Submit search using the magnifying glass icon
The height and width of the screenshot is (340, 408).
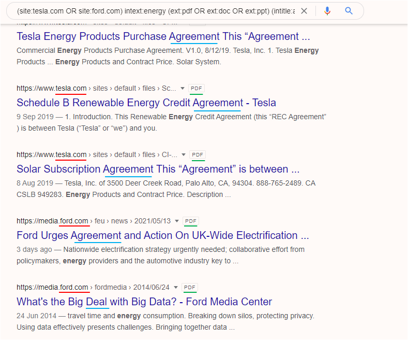pyautogui.click(x=349, y=11)
